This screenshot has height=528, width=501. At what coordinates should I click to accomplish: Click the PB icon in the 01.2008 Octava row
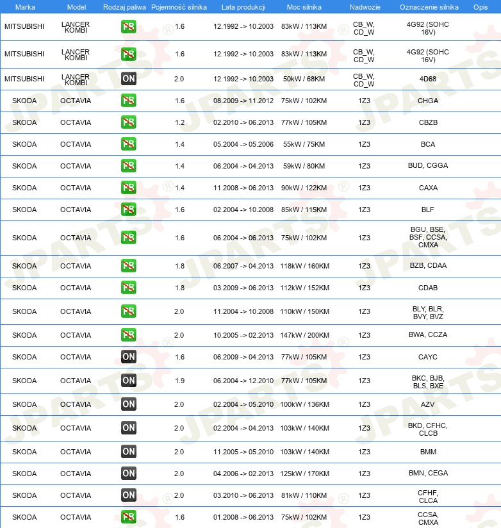[x=129, y=517]
